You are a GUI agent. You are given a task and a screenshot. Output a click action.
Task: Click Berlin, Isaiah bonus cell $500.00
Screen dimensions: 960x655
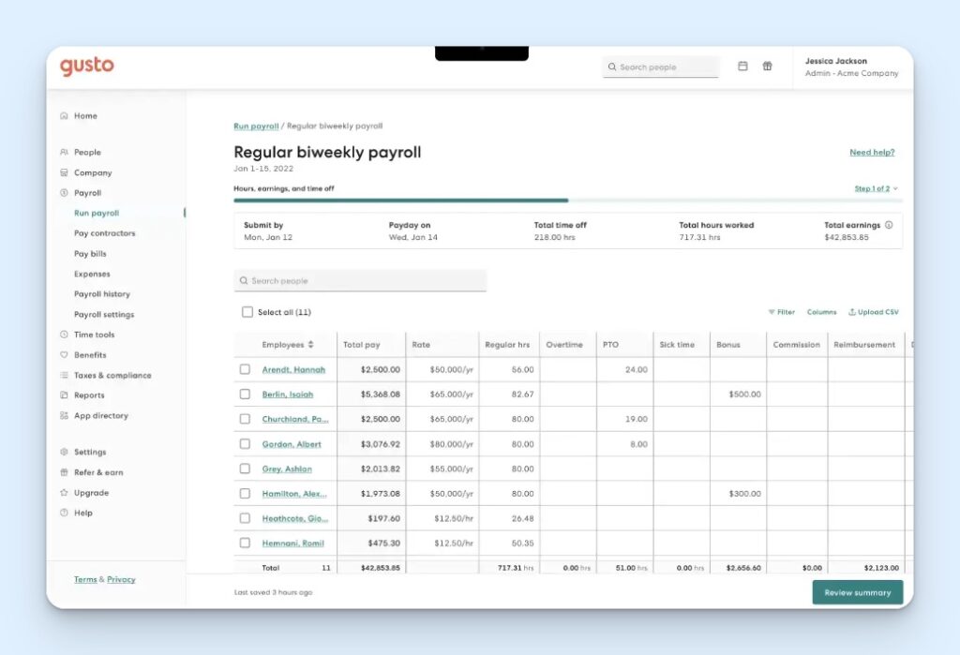click(738, 394)
